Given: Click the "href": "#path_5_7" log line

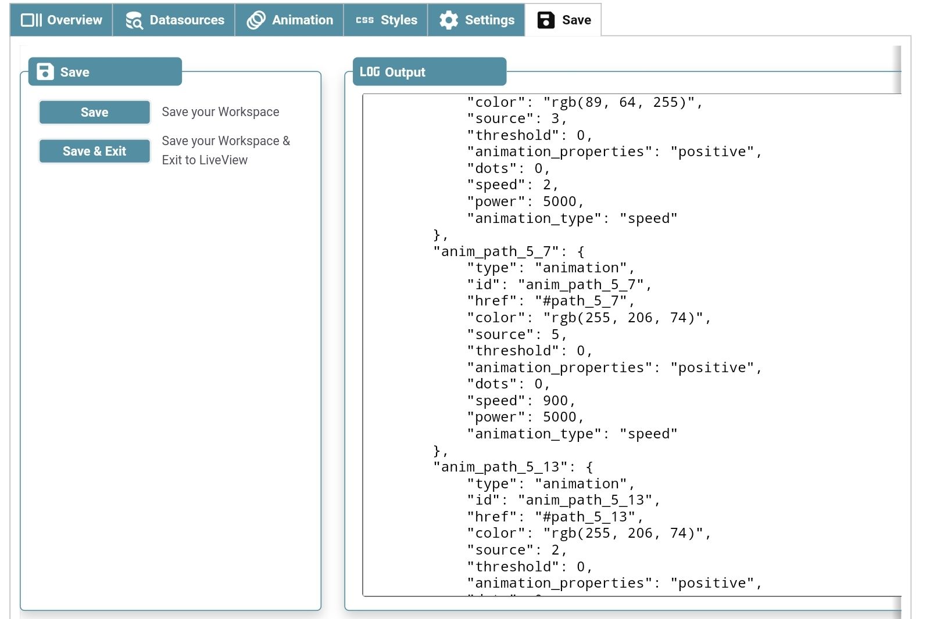Looking at the screenshot, I should click(551, 301).
